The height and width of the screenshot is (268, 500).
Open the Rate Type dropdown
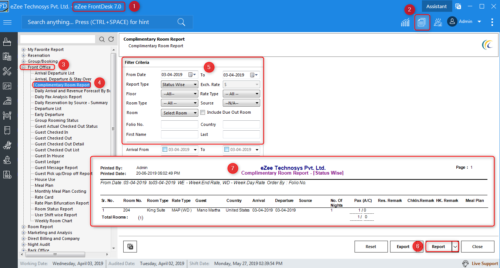pos(241,94)
